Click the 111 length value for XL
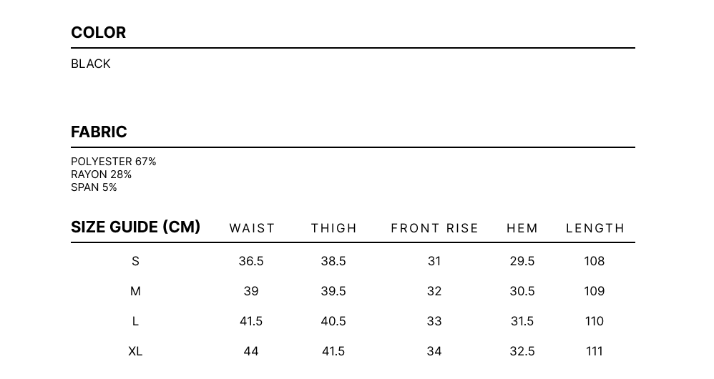The width and height of the screenshot is (714, 379). (x=595, y=351)
